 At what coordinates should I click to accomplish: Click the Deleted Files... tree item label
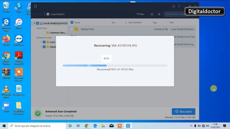tap(58, 33)
